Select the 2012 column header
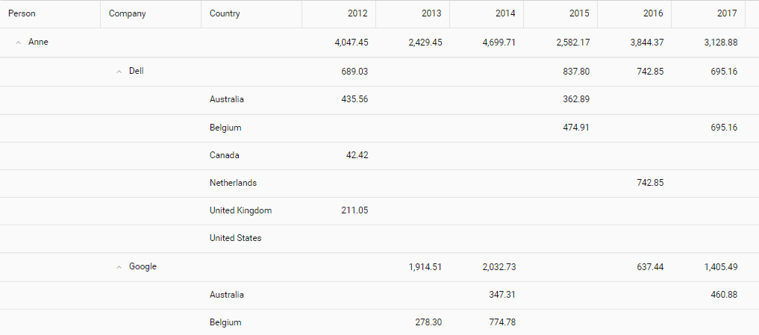This screenshot has width=759, height=335. 339,14
